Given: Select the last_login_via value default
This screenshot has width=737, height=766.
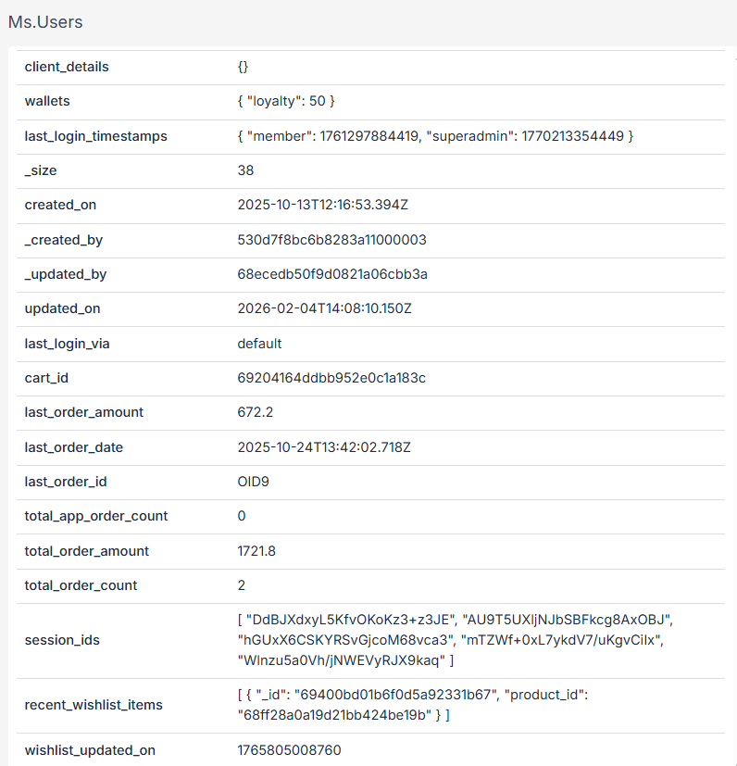Looking at the screenshot, I should (259, 344).
